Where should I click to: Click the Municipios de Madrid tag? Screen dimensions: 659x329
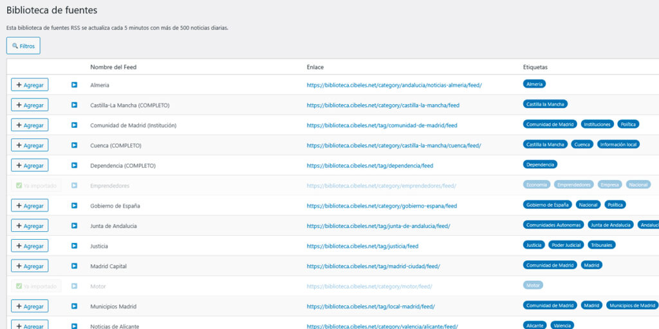632,305
